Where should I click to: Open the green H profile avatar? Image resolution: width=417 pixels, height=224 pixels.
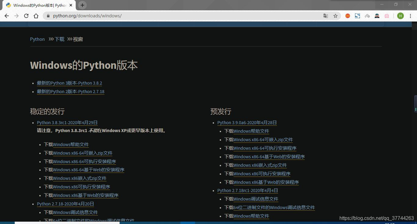(x=400, y=16)
